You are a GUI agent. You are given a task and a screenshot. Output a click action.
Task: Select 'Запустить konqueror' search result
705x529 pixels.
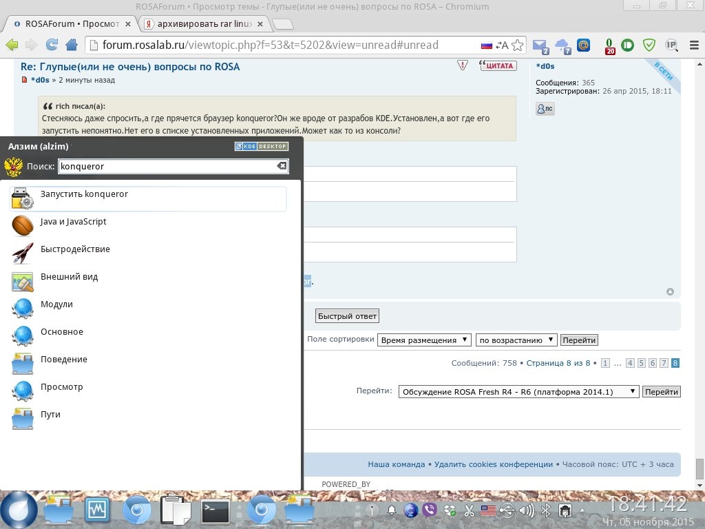[148, 199]
